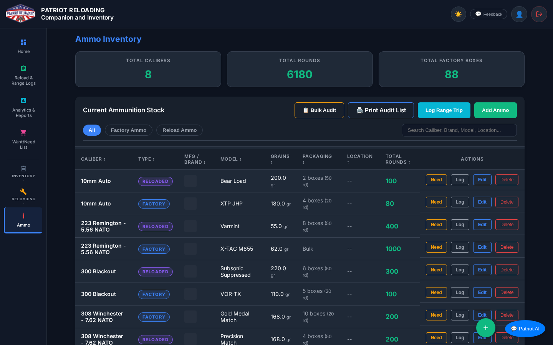Expand the Inventory sidebar section
553x345 pixels.
[23, 172]
